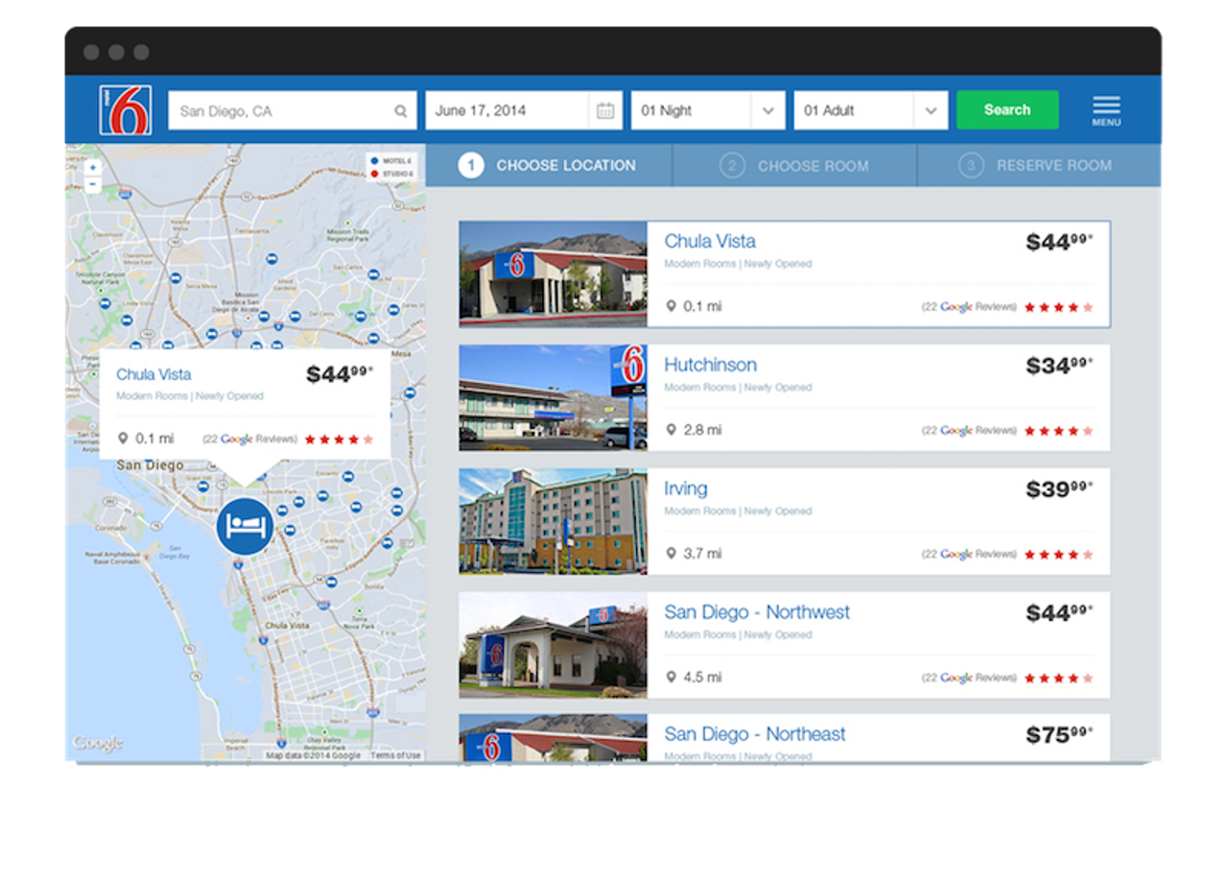Click the location pin next to 2.8 mi

[x=672, y=430]
